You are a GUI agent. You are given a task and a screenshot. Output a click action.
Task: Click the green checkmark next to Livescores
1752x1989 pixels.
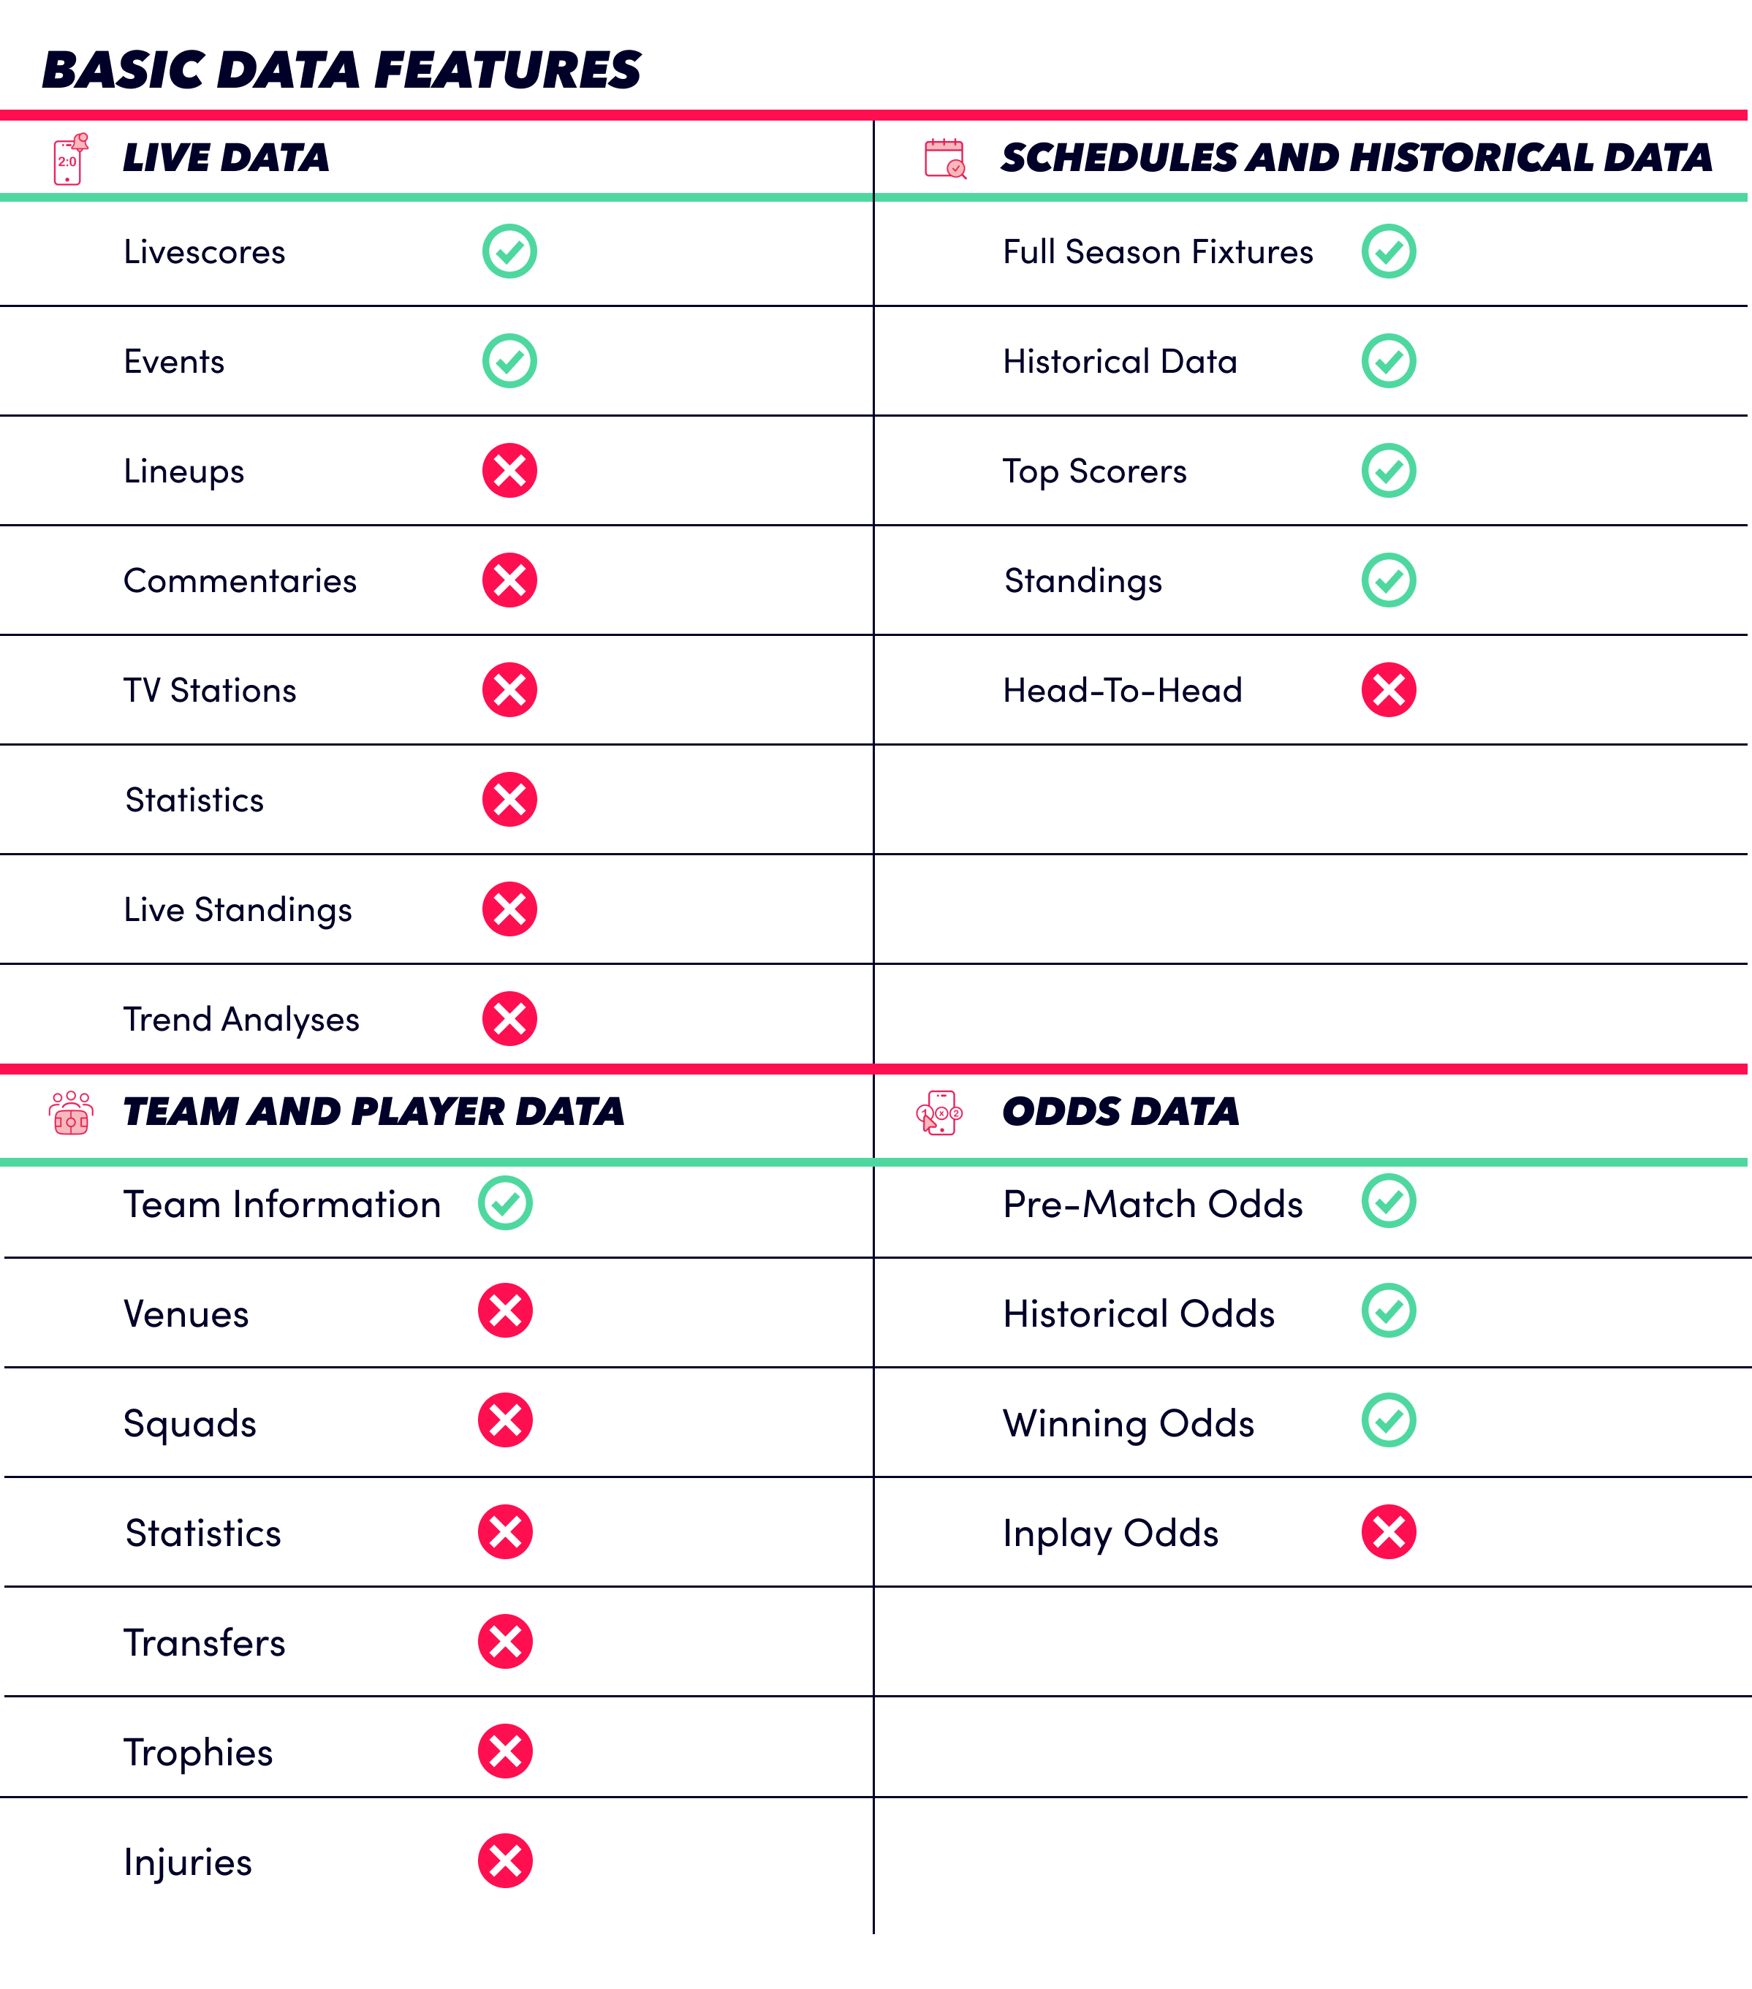point(509,251)
